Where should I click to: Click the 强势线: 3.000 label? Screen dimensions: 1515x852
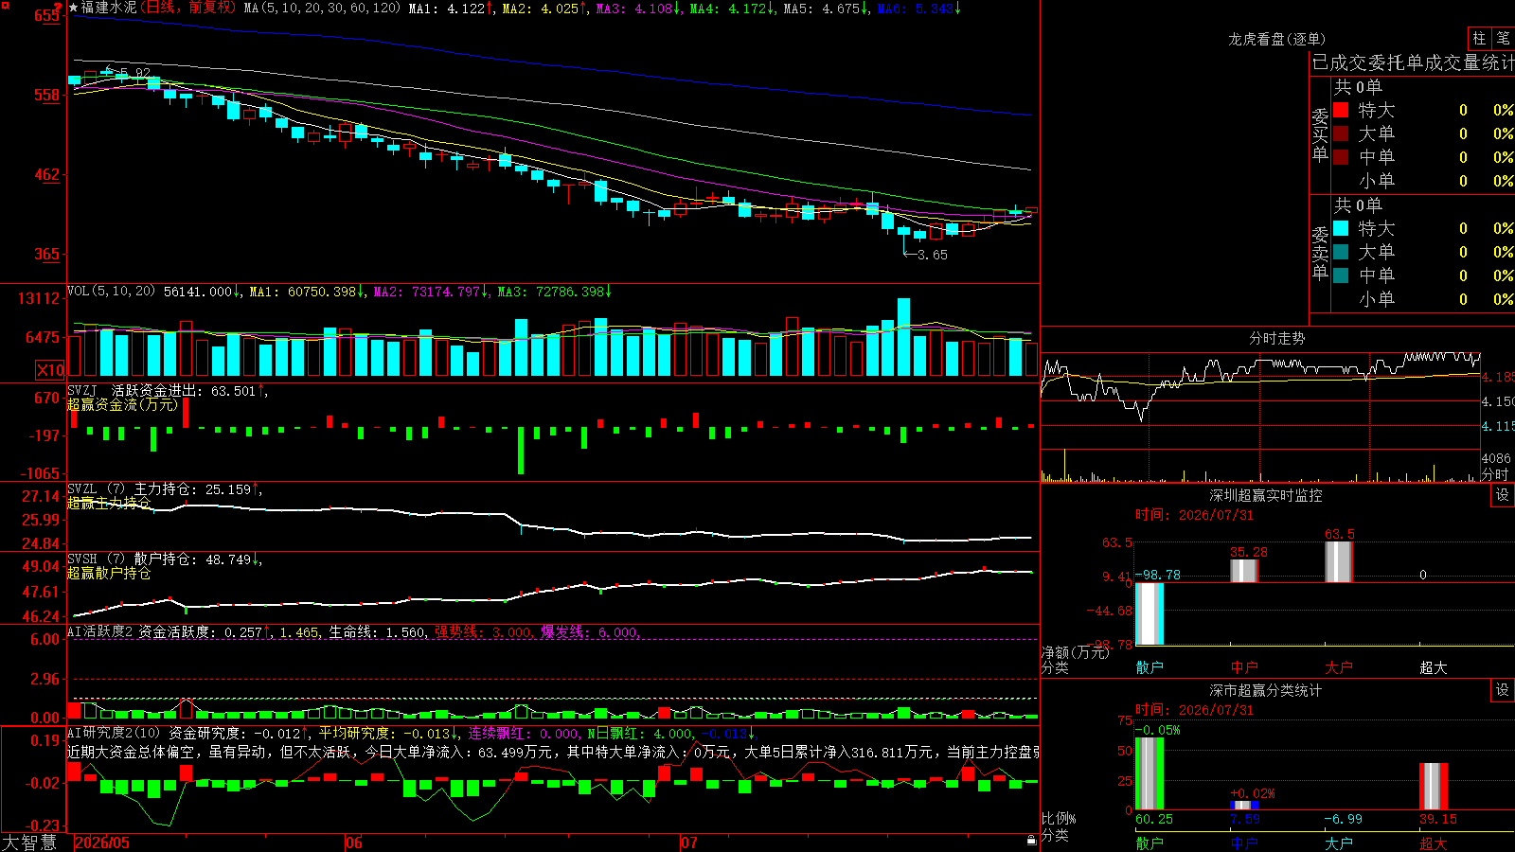coord(483,632)
